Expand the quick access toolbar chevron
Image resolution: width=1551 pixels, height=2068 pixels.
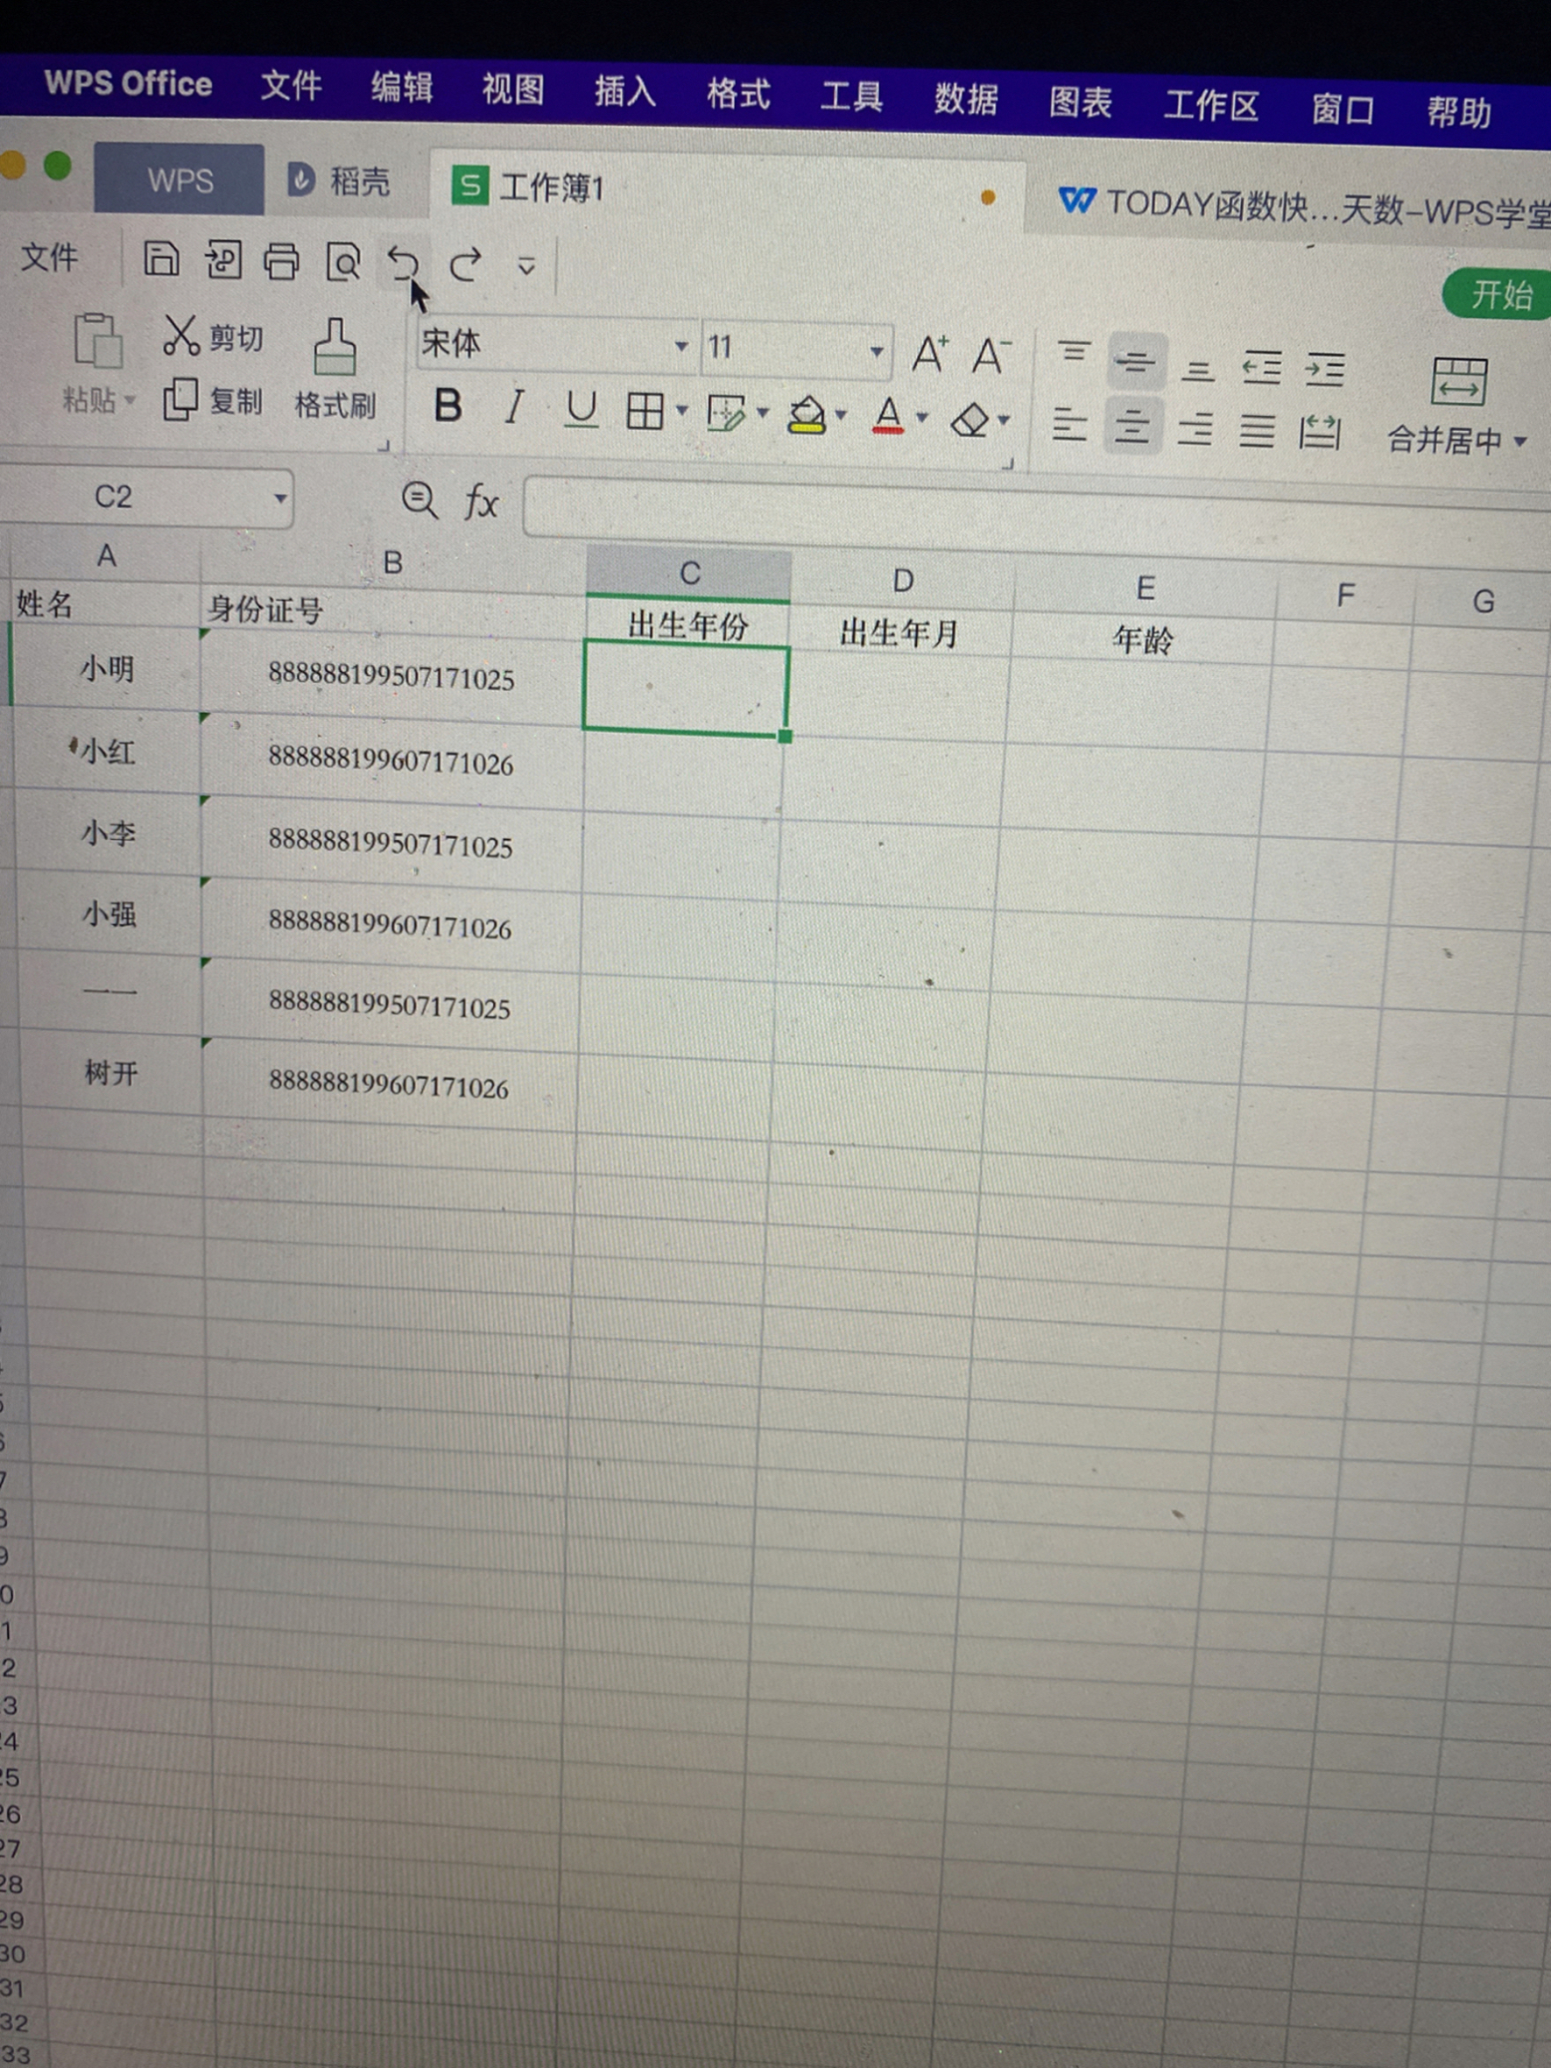pos(526,267)
